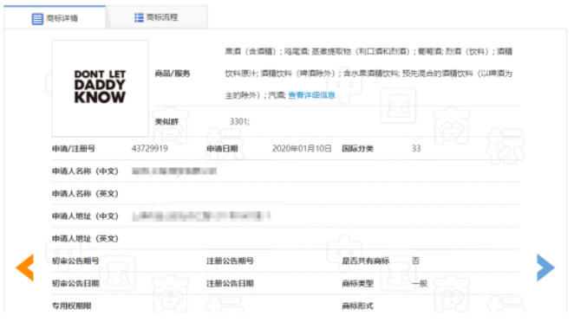
Task: Click the 商标形式 label
Action: point(357,306)
